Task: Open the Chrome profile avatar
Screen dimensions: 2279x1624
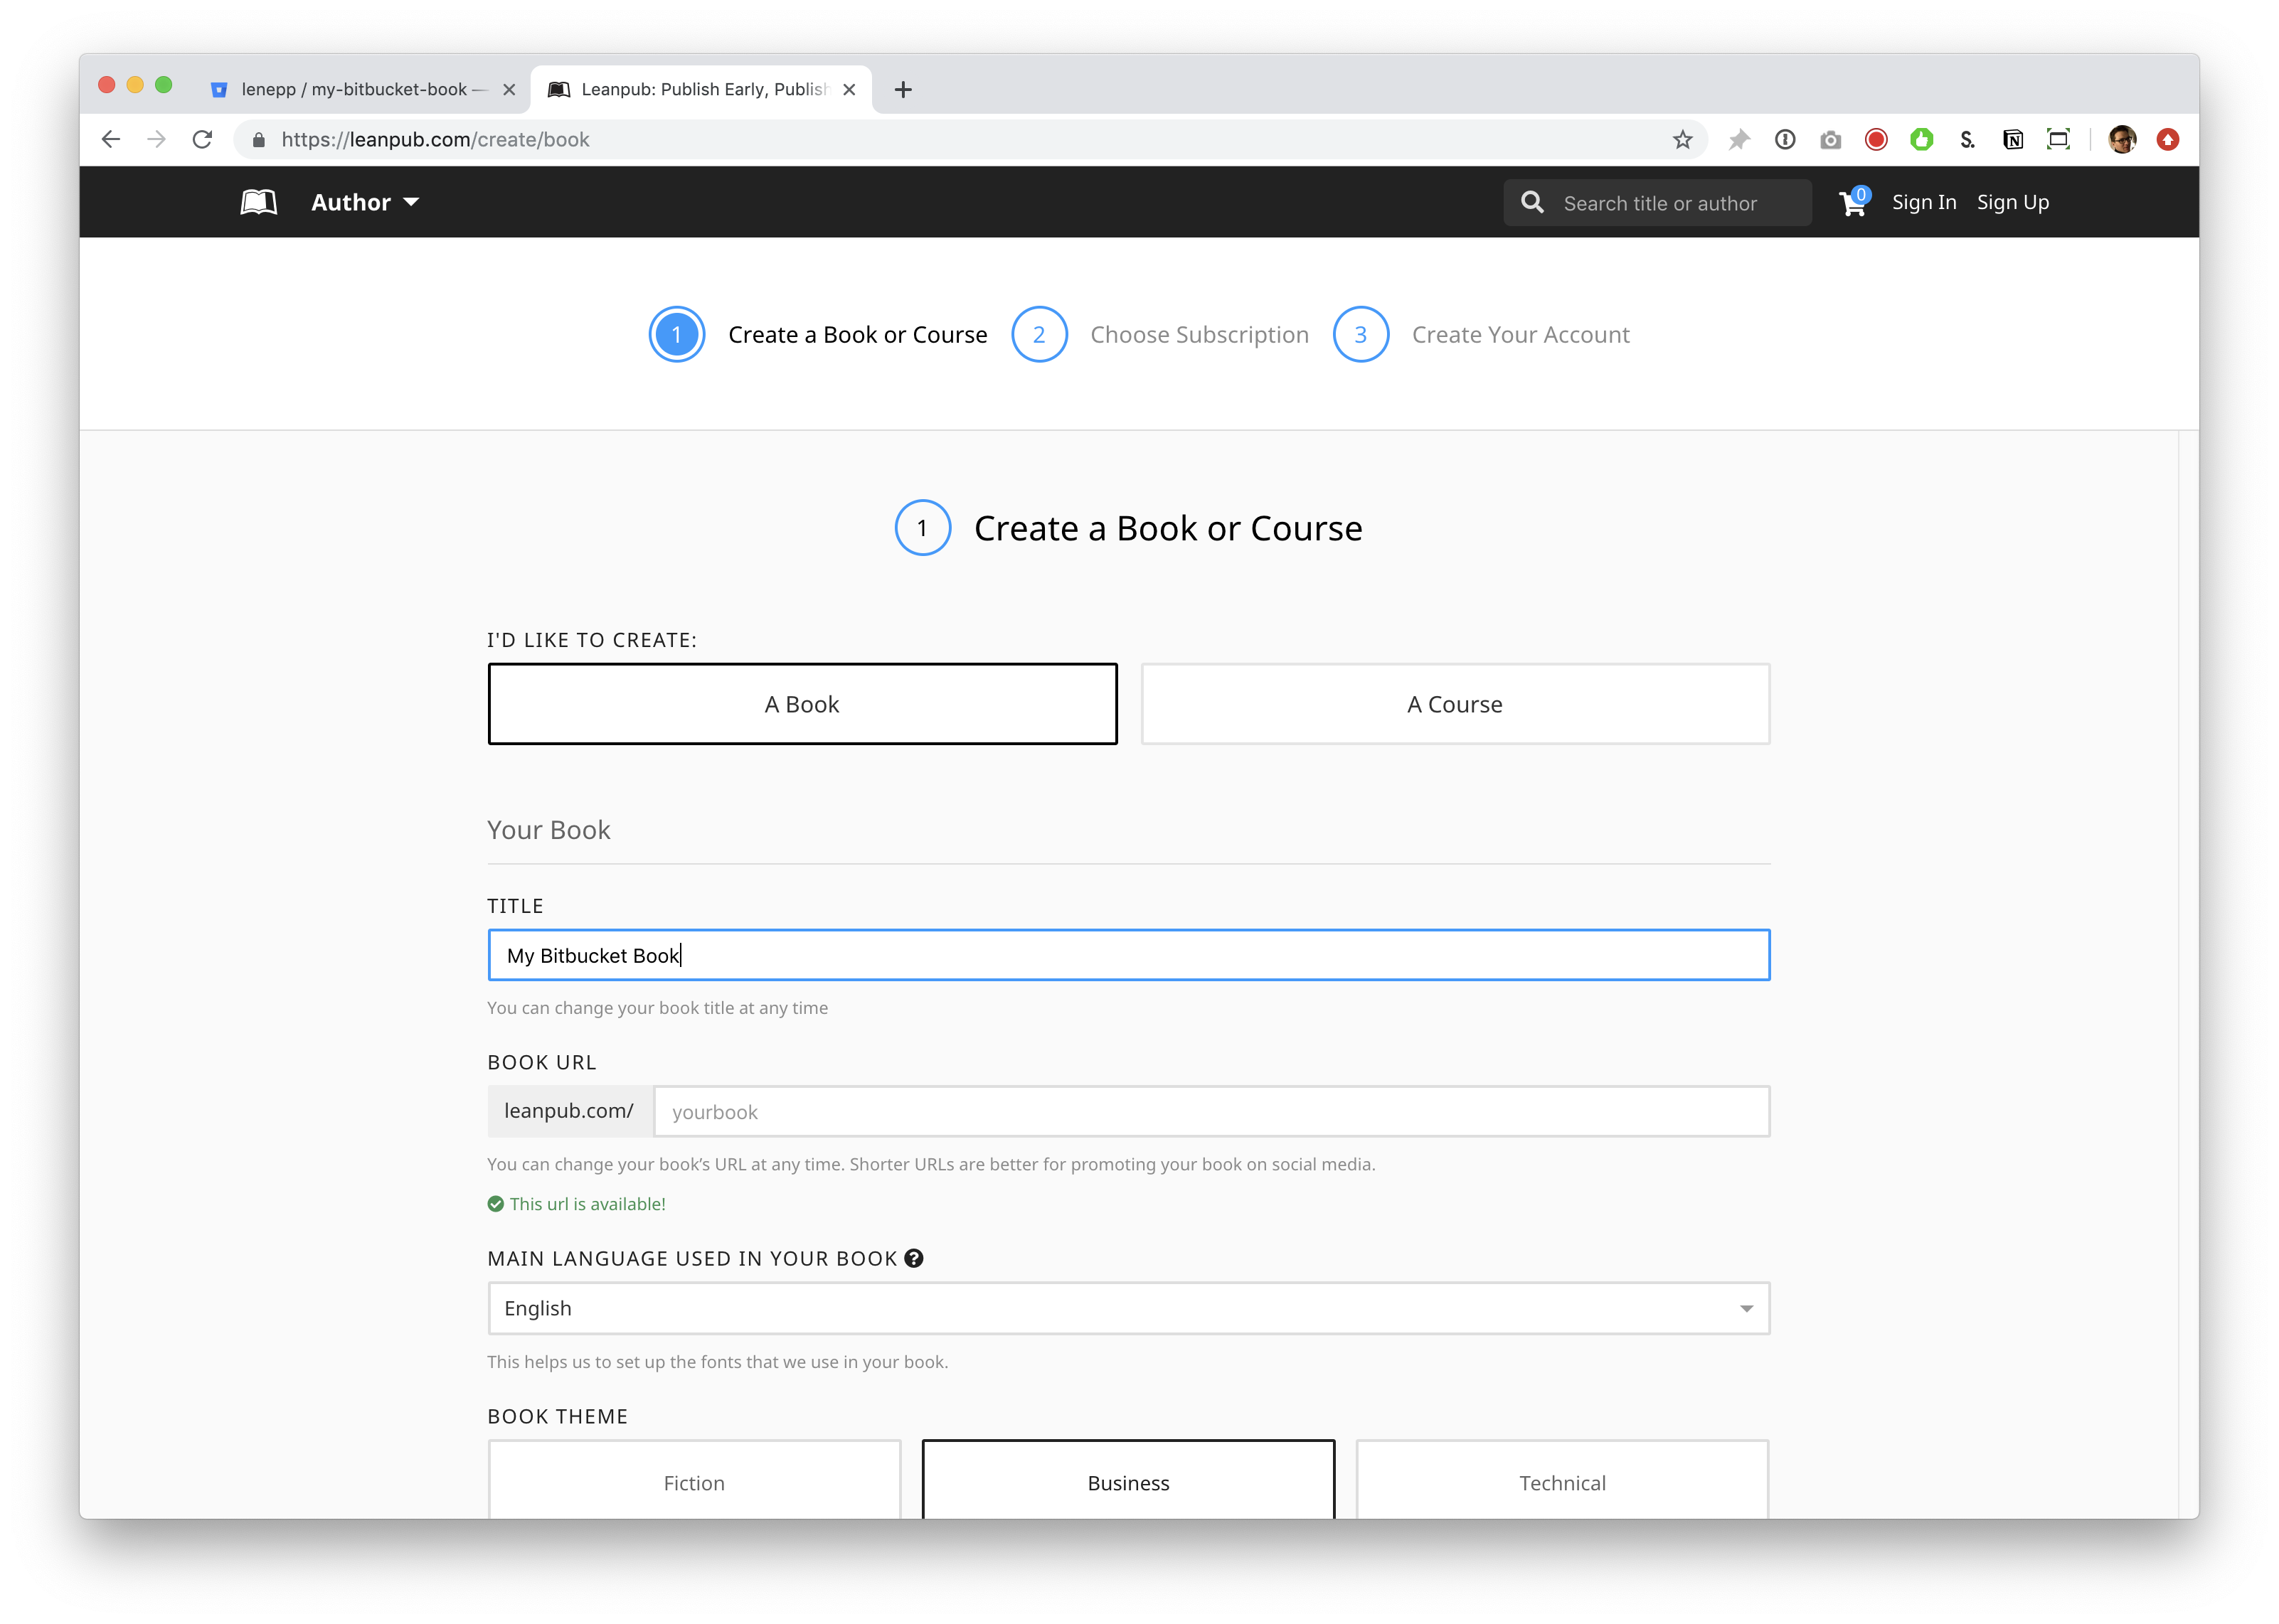Action: pos(2121,140)
